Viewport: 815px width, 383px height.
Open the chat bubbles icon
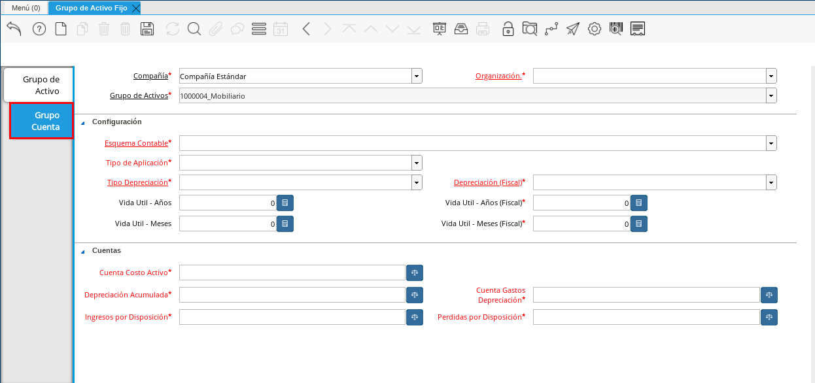[x=237, y=29]
